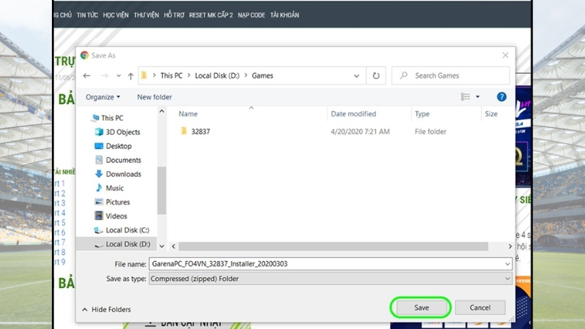The image size is (585, 329).
Task: Open recent locations dropdown chevron
Action: (x=118, y=76)
